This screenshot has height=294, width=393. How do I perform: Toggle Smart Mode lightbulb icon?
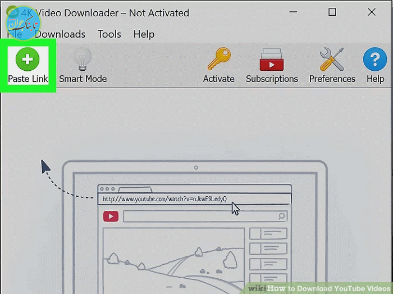(83, 59)
